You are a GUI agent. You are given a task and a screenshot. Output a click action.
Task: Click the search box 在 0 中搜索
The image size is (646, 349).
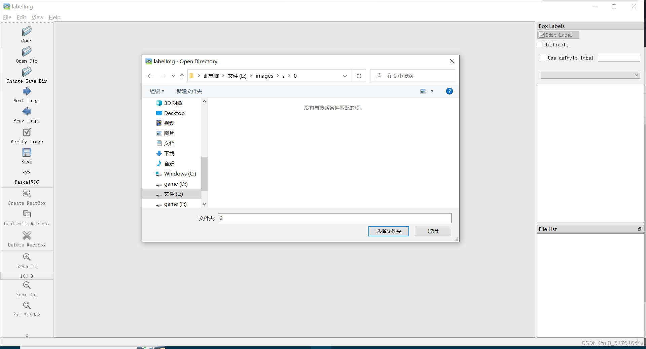click(412, 76)
